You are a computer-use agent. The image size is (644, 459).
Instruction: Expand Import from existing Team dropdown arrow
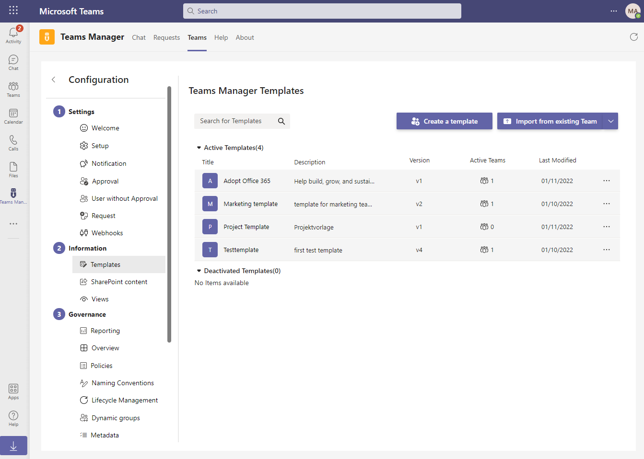click(611, 121)
